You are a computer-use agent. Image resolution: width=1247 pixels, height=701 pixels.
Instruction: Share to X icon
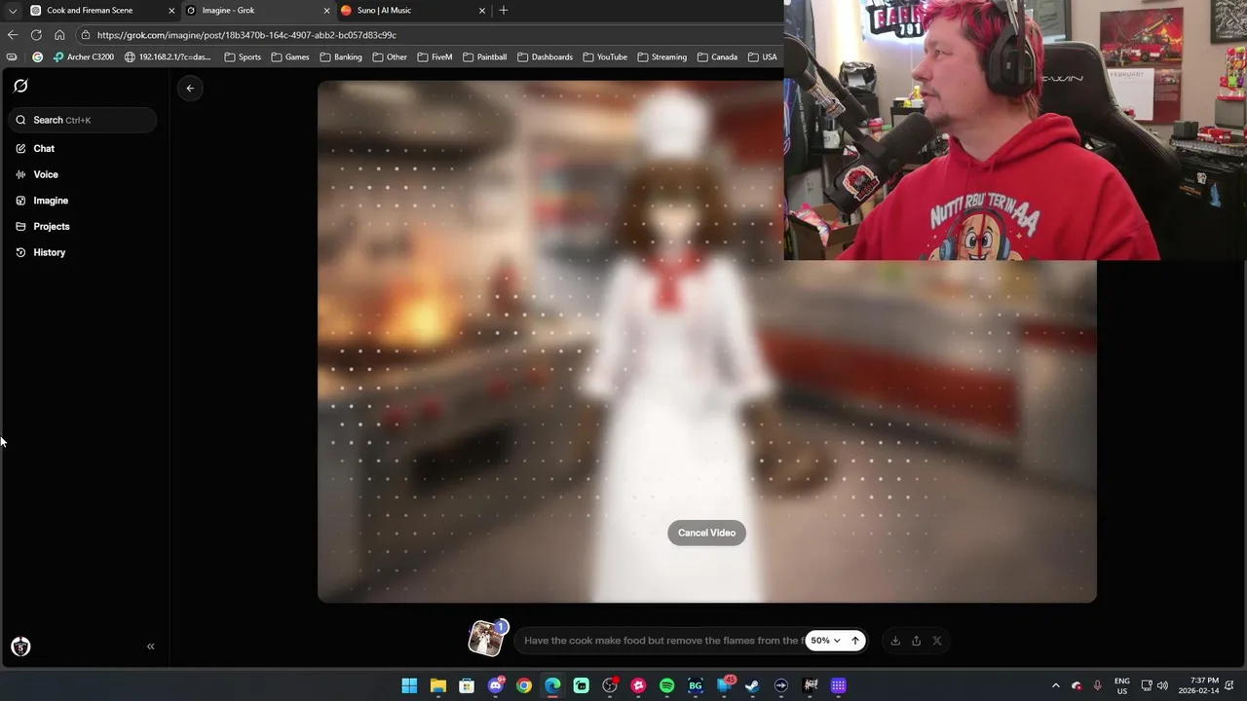coord(937,641)
